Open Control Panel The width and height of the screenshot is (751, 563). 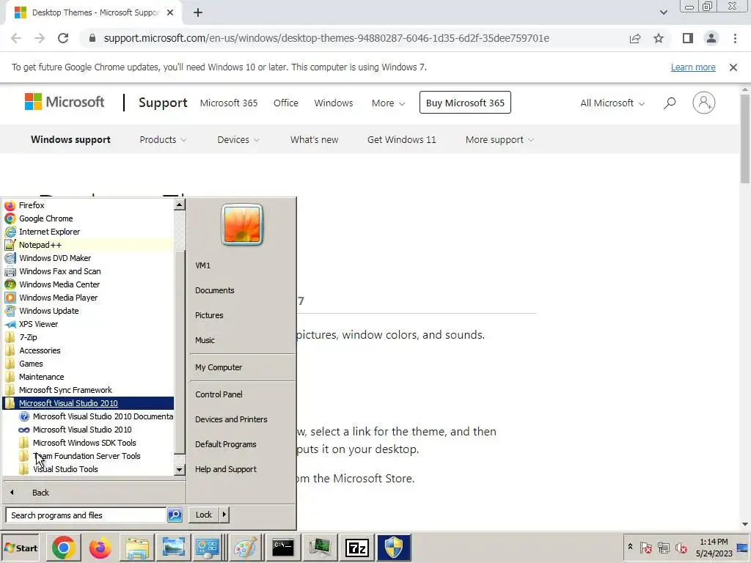(x=219, y=394)
